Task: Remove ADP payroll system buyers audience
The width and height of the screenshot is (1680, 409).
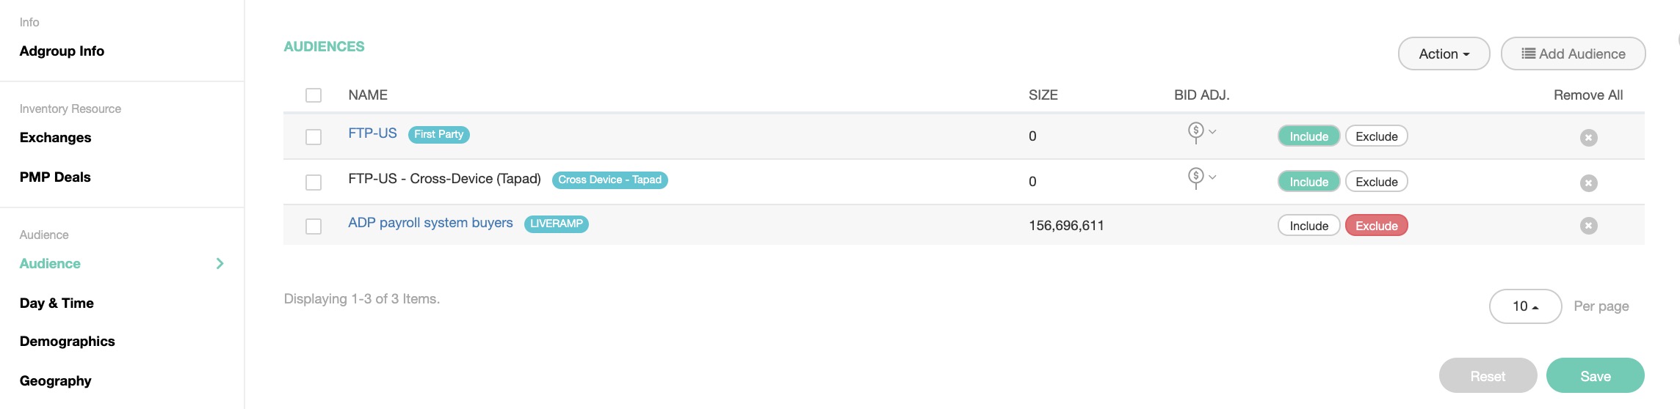Action: coord(1588,226)
